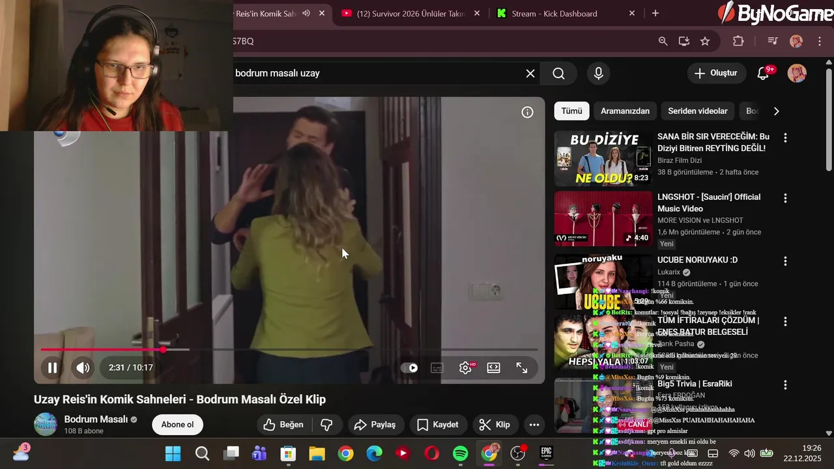Click the Paylaş share button
Image resolution: width=834 pixels, height=469 pixels.
(x=375, y=425)
